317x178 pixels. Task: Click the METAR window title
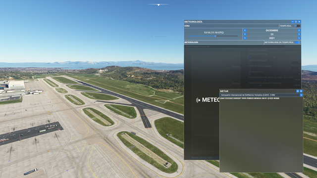(224, 91)
